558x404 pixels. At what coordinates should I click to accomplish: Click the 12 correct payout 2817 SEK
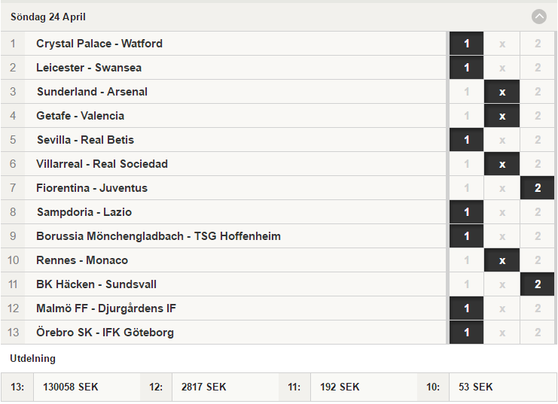point(203,387)
